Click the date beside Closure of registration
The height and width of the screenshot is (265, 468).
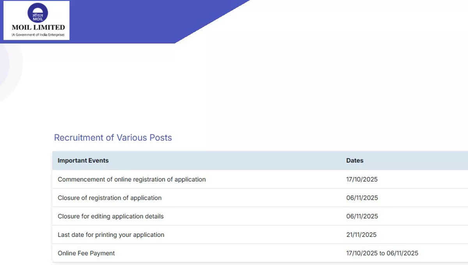click(362, 198)
